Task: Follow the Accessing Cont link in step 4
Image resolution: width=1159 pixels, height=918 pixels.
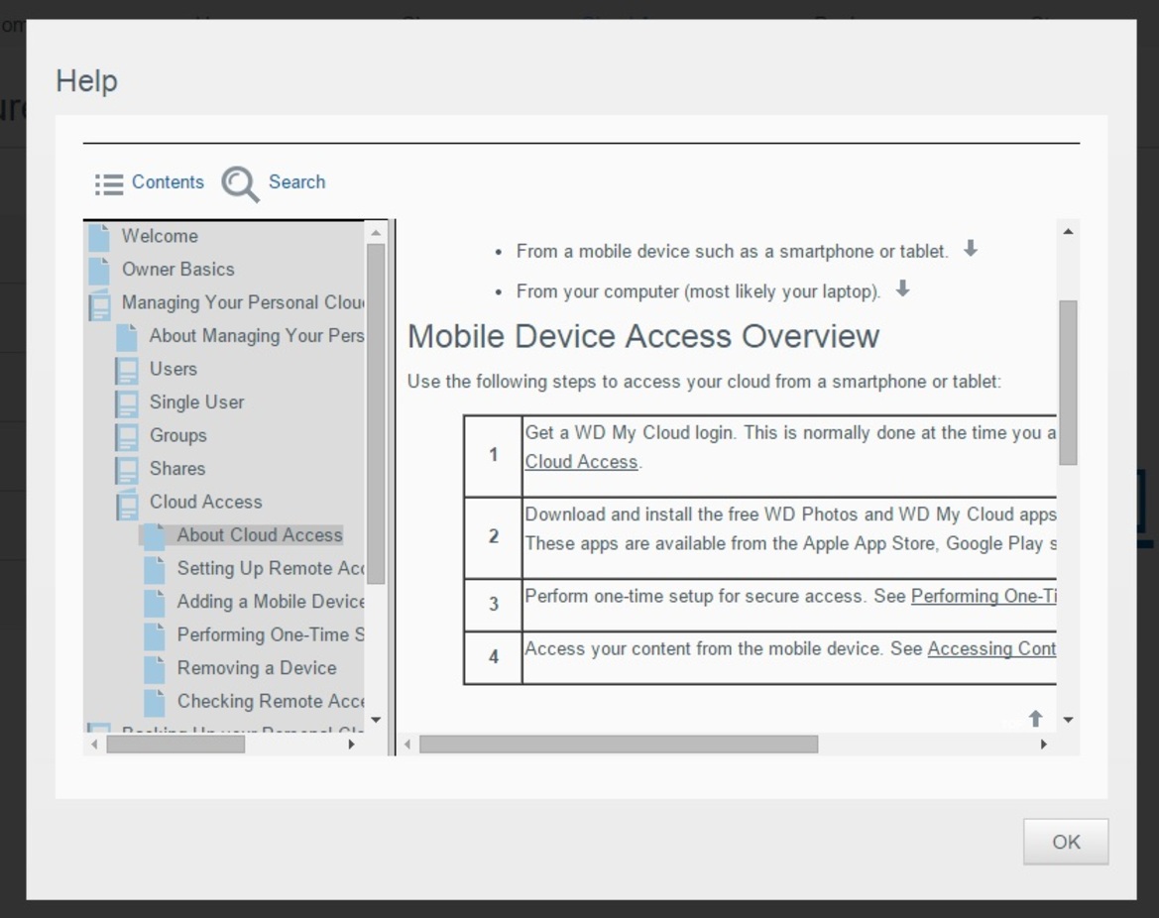Action: coord(991,649)
